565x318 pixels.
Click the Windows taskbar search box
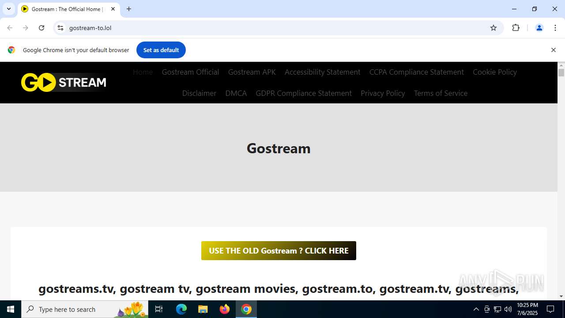click(x=85, y=309)
